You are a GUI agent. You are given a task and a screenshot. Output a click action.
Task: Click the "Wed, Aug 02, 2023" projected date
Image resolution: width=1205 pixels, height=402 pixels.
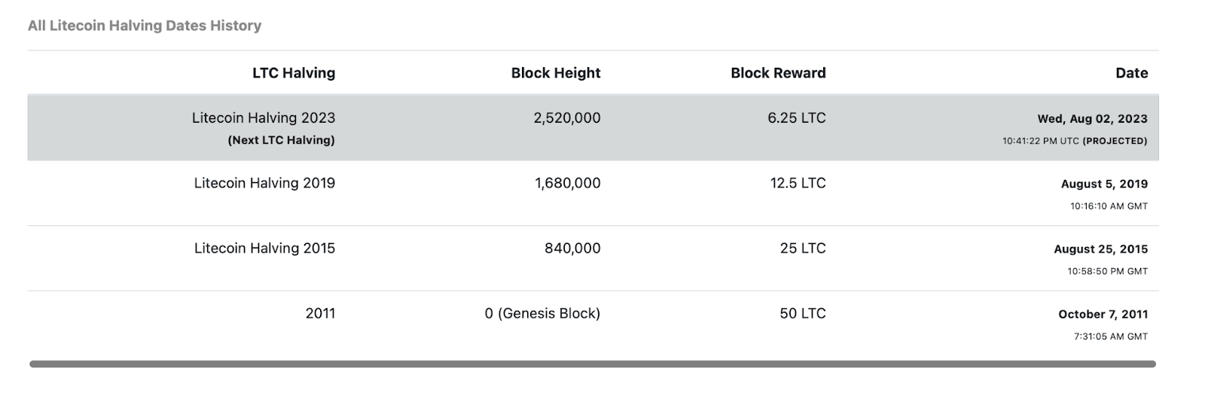1092,119
